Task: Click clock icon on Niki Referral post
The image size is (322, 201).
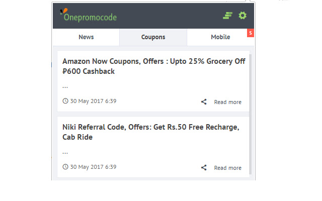Action: (65, 167)
